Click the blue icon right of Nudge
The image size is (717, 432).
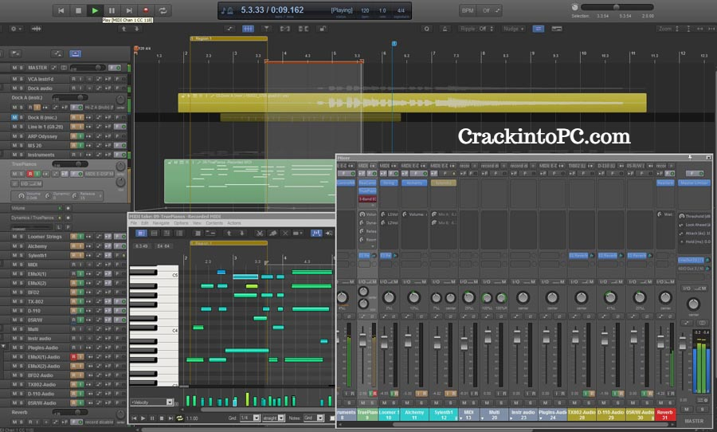pos(539,29)
